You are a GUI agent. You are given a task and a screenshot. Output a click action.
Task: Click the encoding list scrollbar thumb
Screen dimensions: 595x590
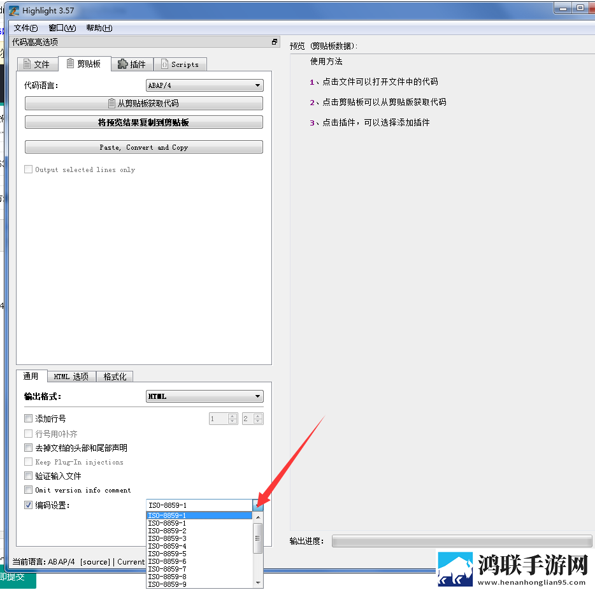[x=258, y=538]
